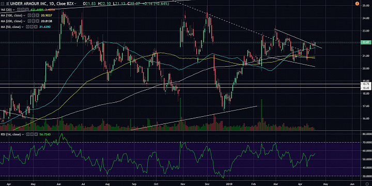The height and width of the screenshot is (186, 372).
Task: Hide the MA (200, close) indicator
Action: pyautogui.click(x=29, y=21)
